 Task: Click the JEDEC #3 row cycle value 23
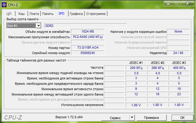point(179,94)
